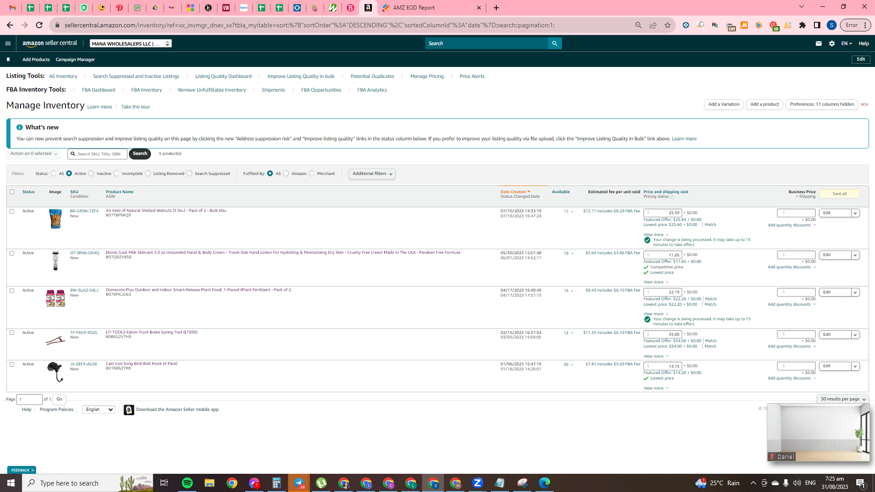The height and width of the screenshot is (492, 875).
Task: Click the Go page navigation button
Action: pos(59,400)
